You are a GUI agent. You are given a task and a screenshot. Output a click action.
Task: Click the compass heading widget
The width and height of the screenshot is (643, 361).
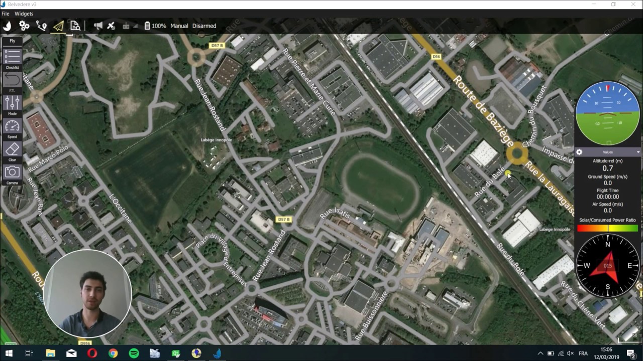coord(607,265)
